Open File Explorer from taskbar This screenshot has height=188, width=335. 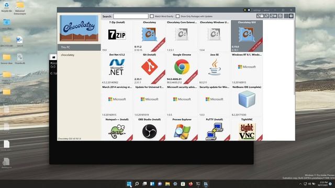click(x=167, y=184)
